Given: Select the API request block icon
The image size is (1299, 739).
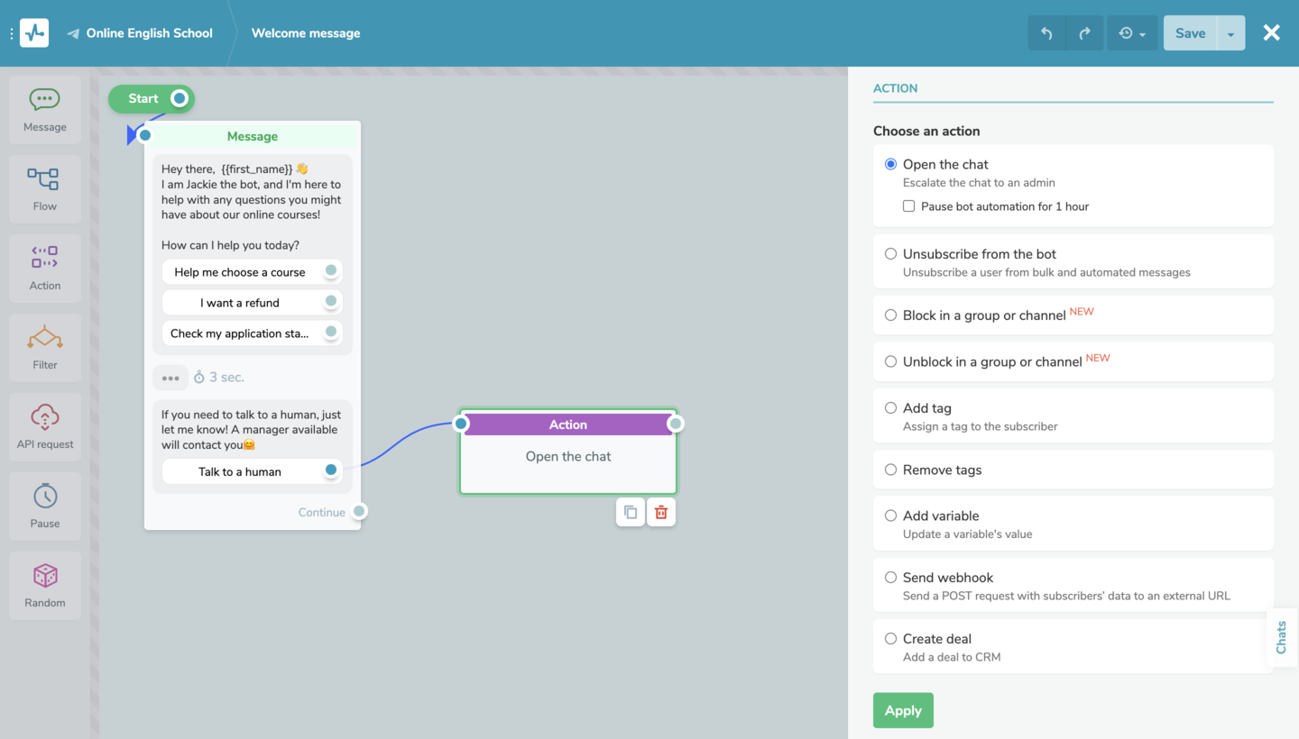Looking at the screenshot, I should coord(44,426).
